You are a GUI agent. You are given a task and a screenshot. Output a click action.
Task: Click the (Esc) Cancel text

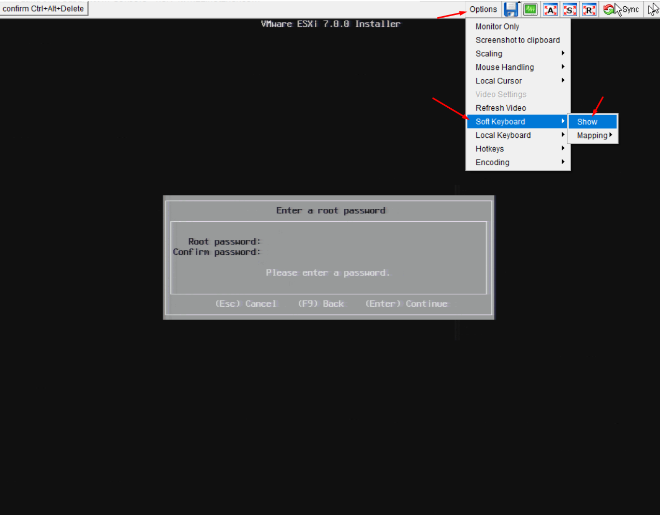[x=246, y=304]
